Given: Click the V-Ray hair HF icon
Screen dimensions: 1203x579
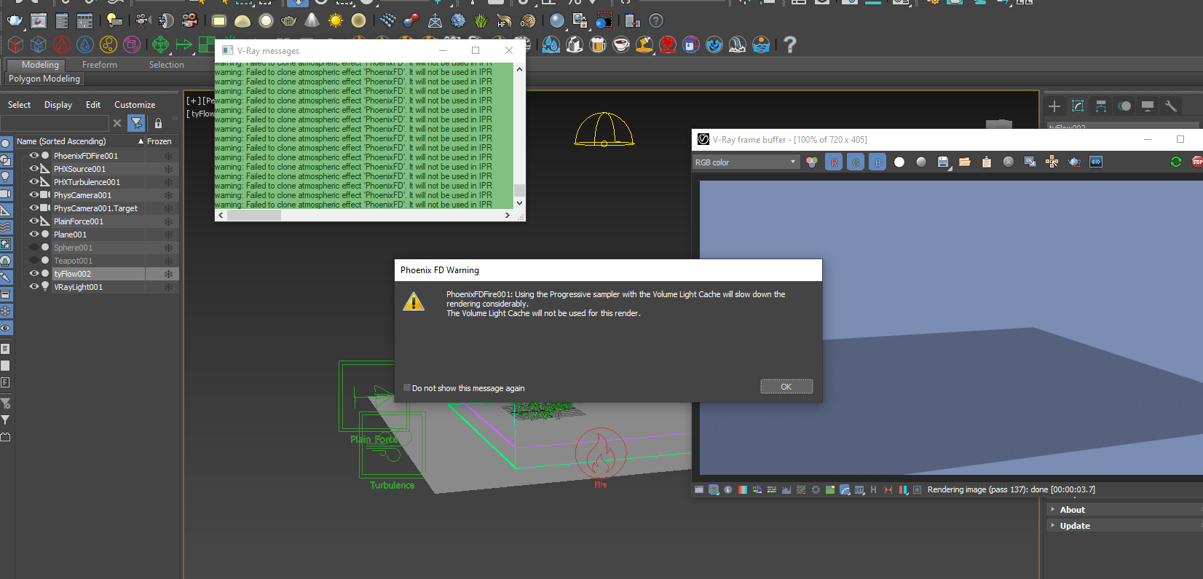Looking at the screenshot, I should (504, 20).
